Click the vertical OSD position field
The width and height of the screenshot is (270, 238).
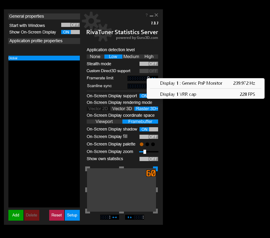pos(139,217)
